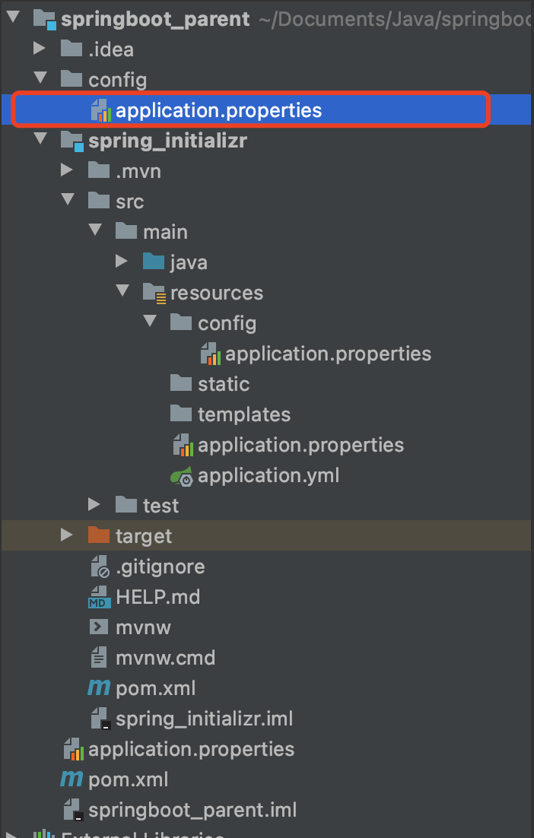Expand the .idea folder arrow

tap(39, 48)
